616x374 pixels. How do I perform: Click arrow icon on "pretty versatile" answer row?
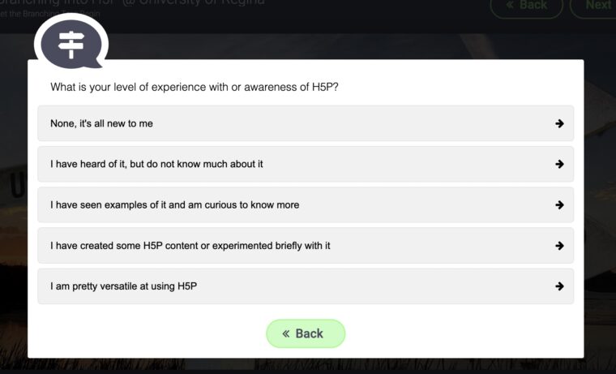559,286
